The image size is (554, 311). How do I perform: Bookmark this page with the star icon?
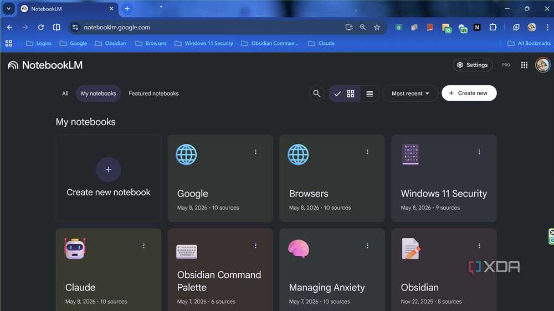[377, 27]
